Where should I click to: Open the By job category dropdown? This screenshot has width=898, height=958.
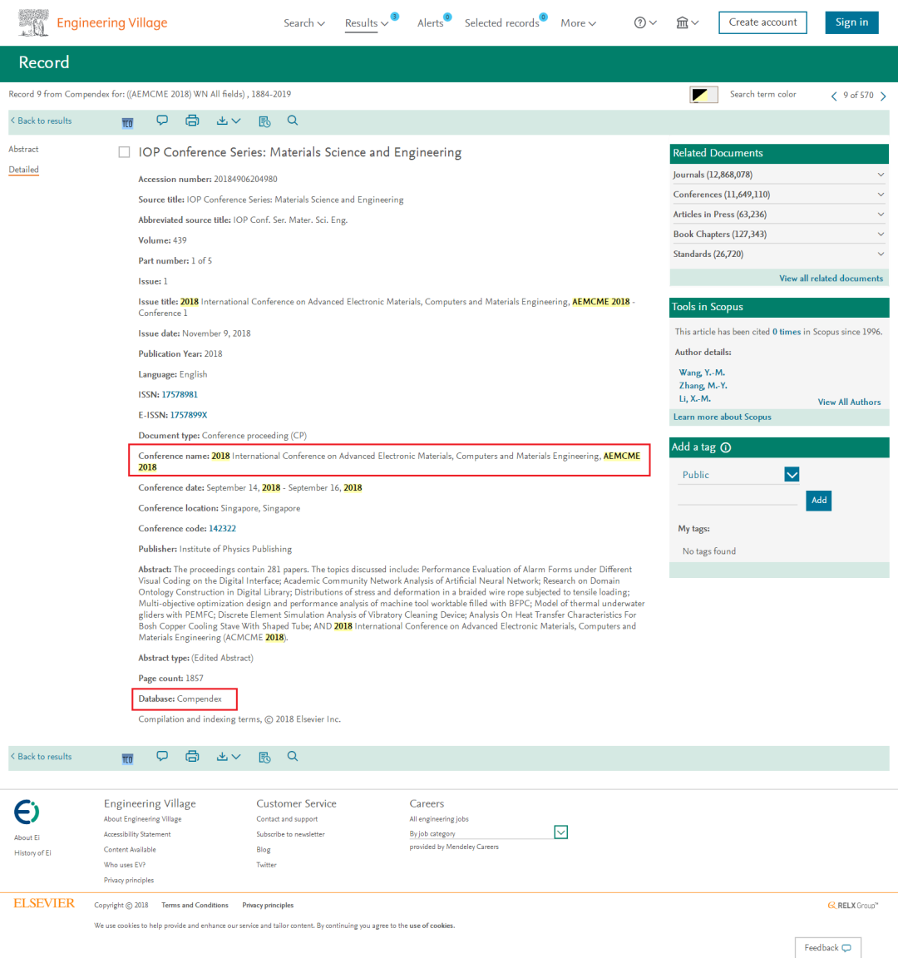[560, 832]
